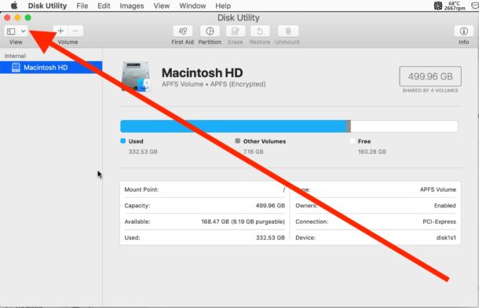The image size is (479, 308).
Task: Click the window's green zoom button
Action: (27, 18)
